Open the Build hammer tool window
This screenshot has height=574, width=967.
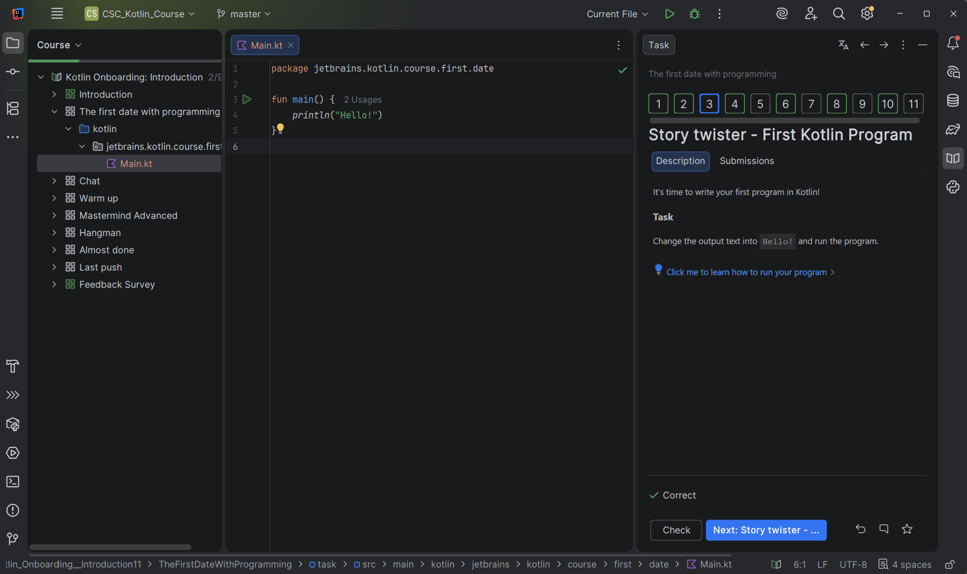13,366
